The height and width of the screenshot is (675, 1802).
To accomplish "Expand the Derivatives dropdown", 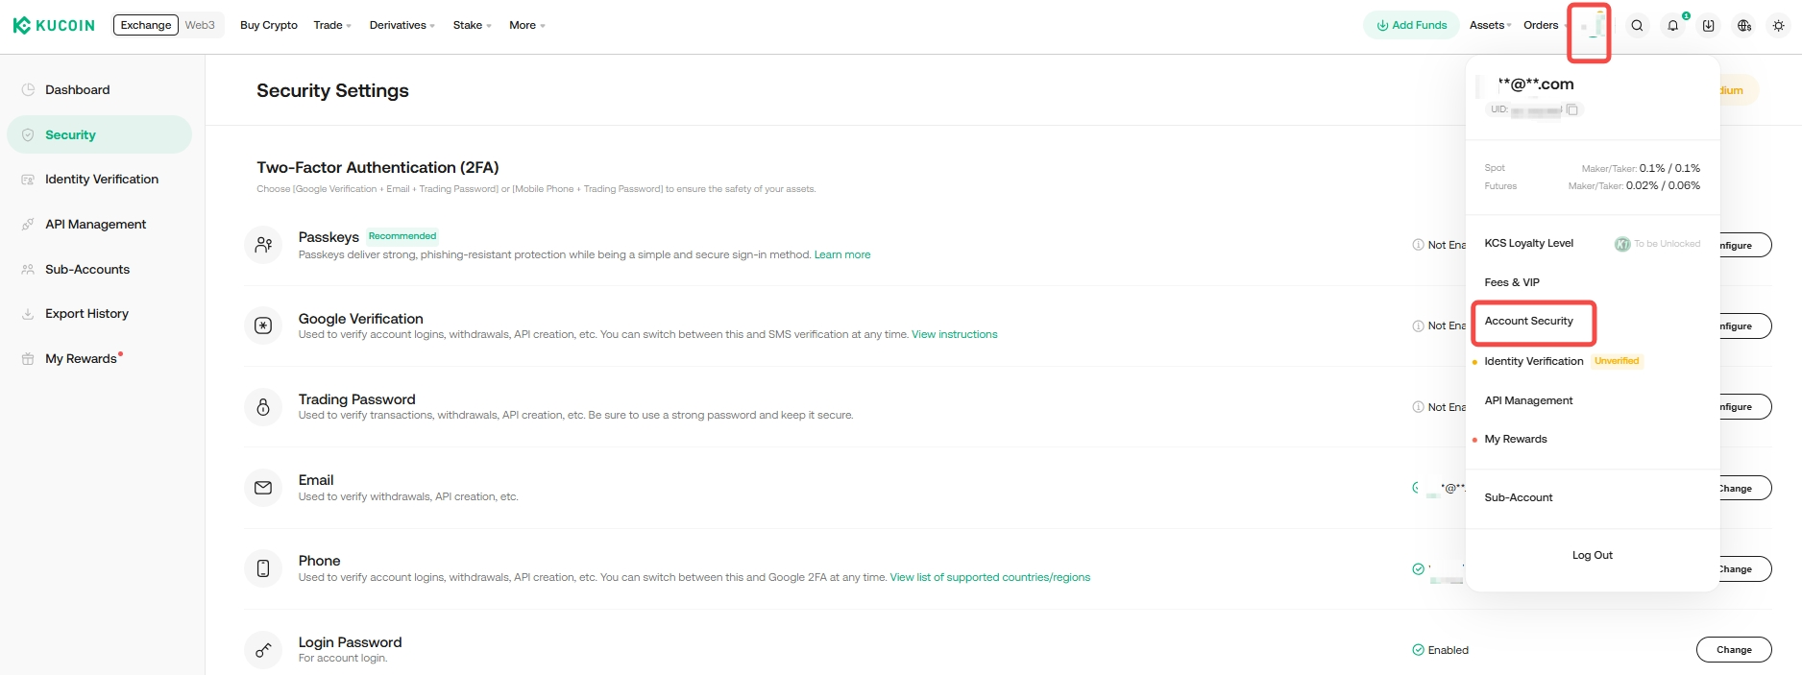I will coord(402,25).
